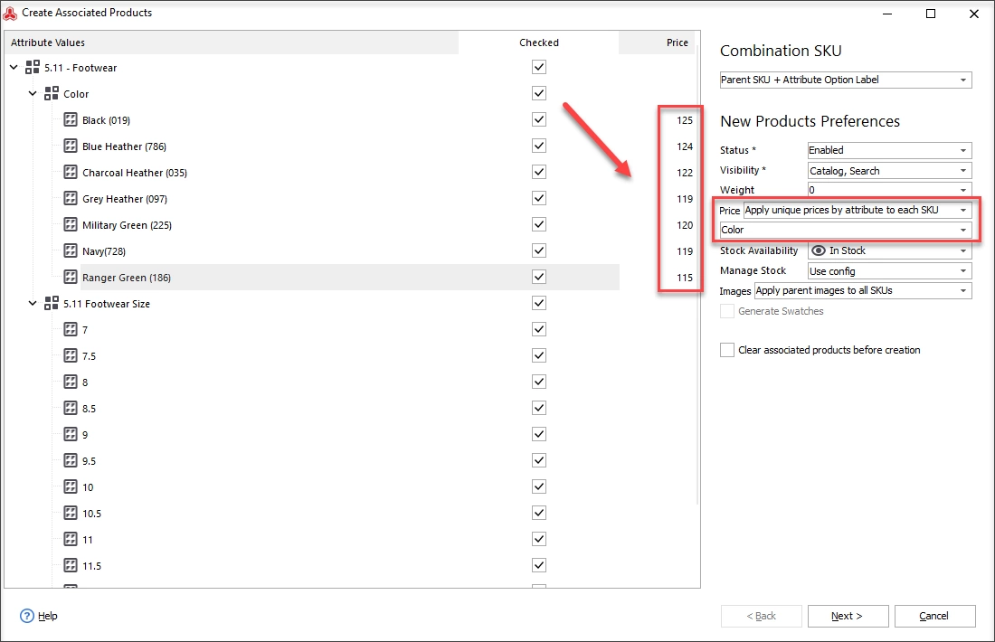Uncheck the size 7.5 checkbox

pyautogui.click(x=539, y=355)
